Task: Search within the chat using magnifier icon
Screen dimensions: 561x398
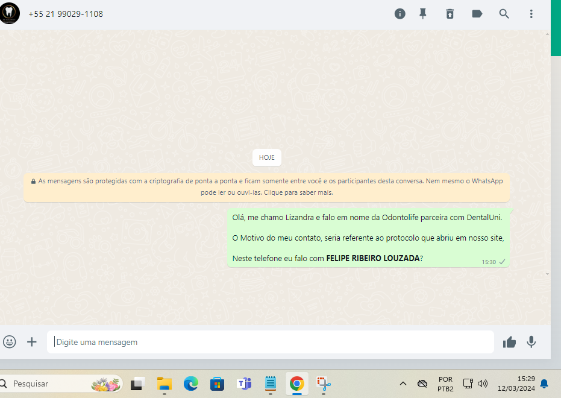Action: (x=504, y=14)
